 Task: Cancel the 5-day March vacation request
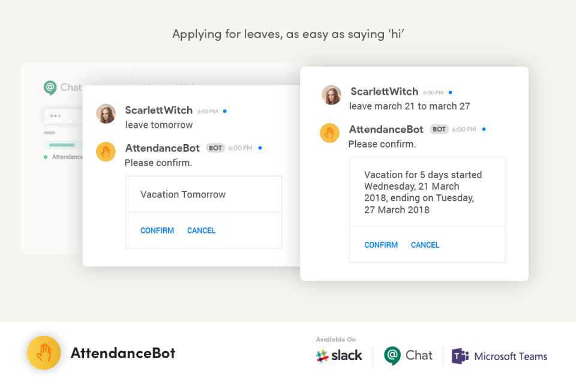coord(425,245)
